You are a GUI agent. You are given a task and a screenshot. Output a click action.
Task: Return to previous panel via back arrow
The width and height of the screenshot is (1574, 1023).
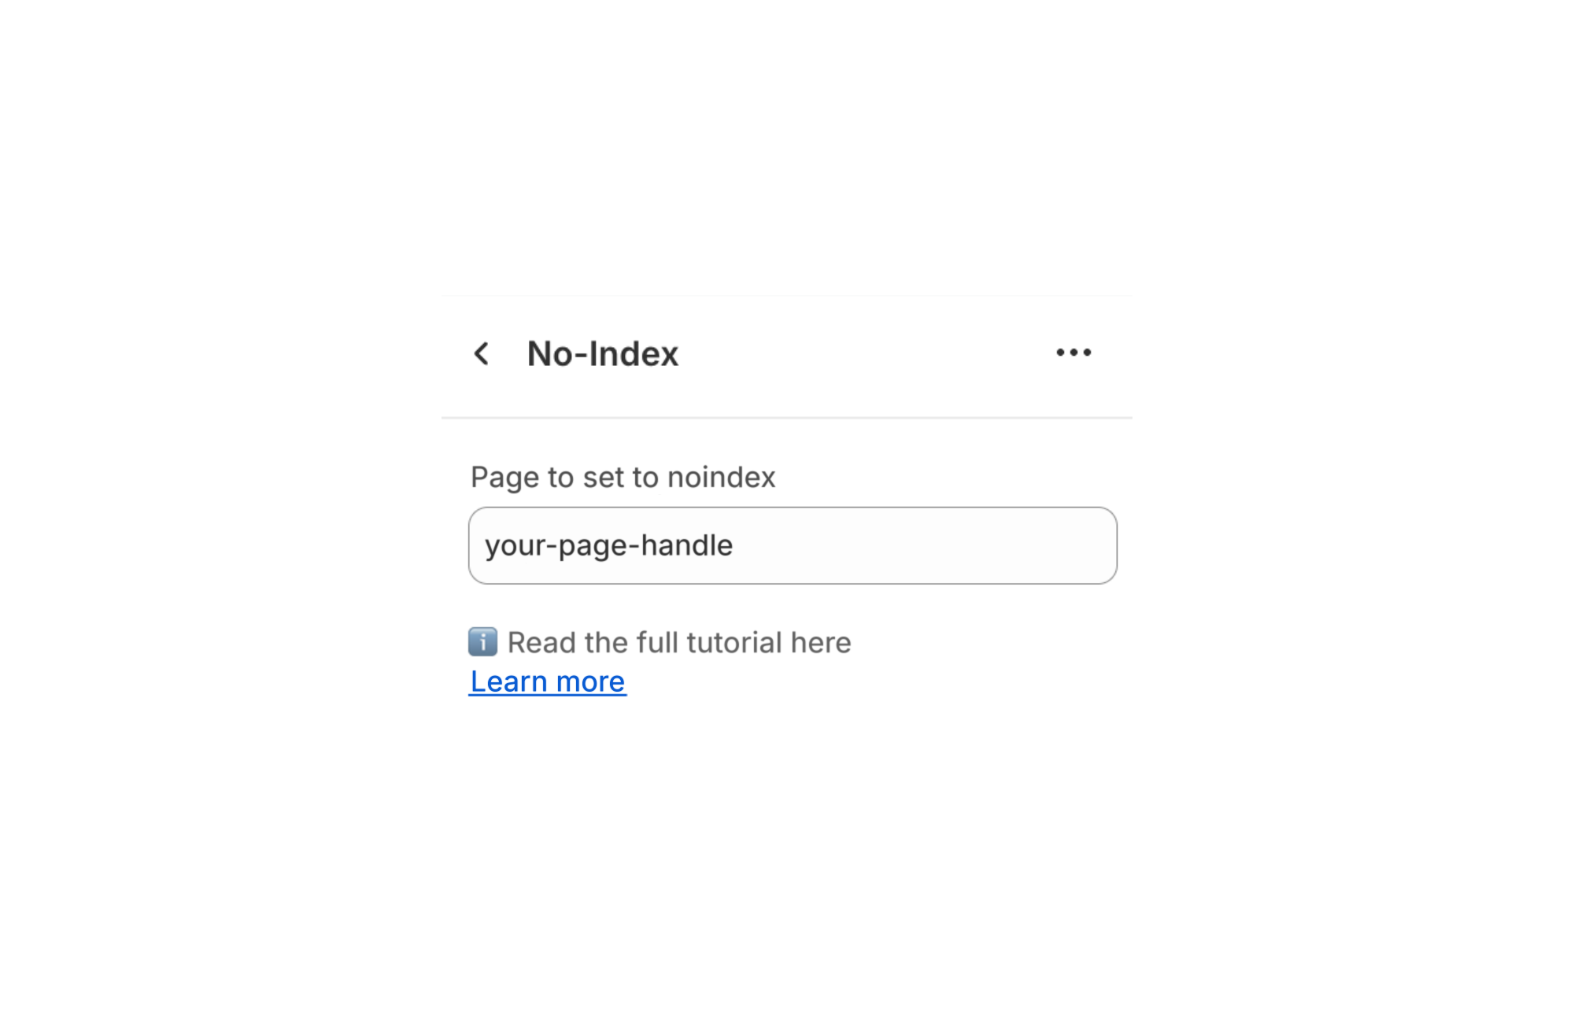click(482, 353)
